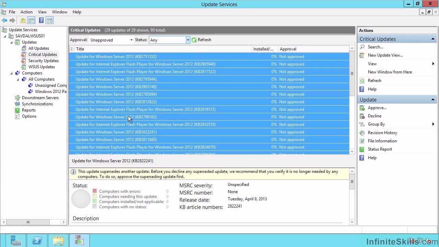This screenshot has width=439, height=247.
Task: Sort the list by Title column header
Action: point(163,49)
